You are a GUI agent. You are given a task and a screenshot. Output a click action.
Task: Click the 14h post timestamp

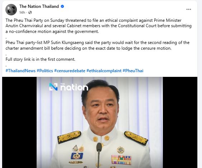tap(22, 12)
